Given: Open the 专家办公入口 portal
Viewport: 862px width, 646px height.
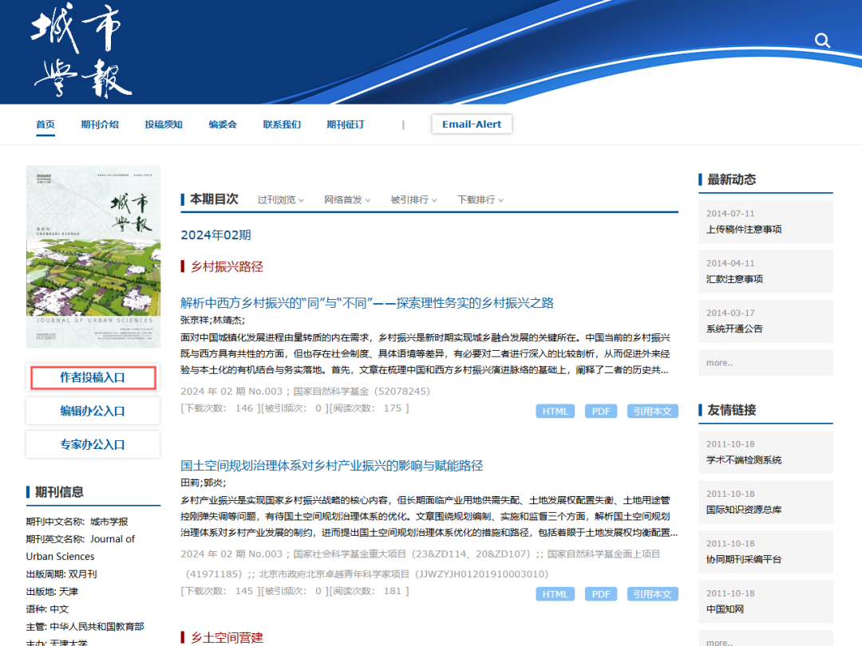Looking at the screenshot, I should pyautogui.click(x=93, y=444).
